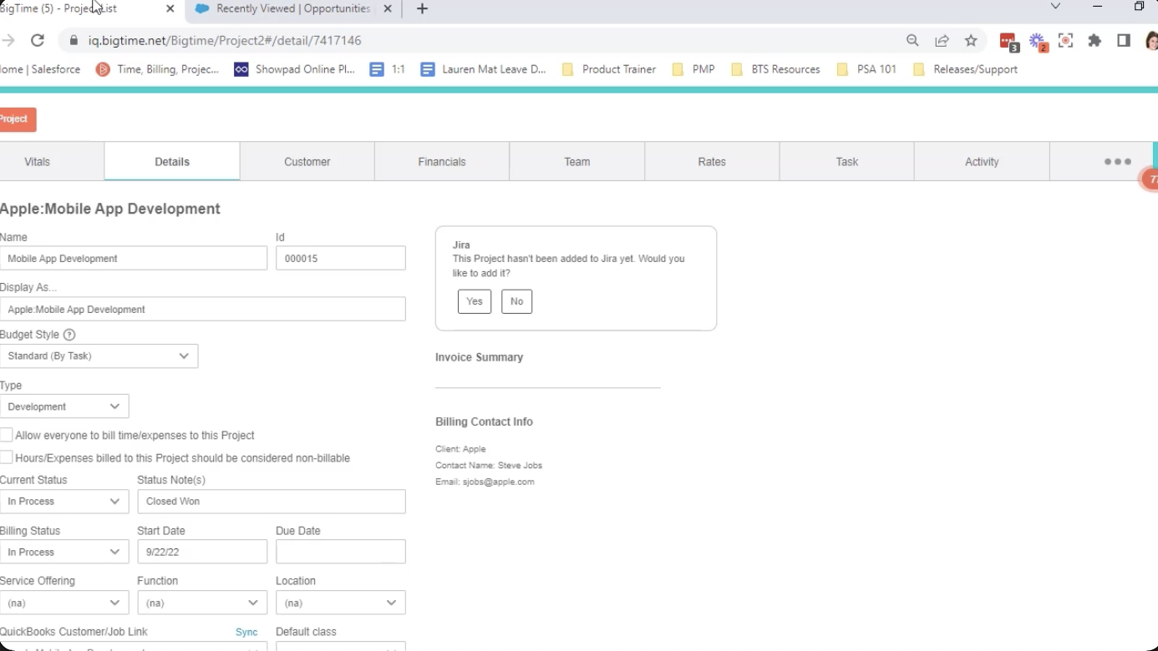Open the Activity tab

pyautogui.click(x=982, y=162)
